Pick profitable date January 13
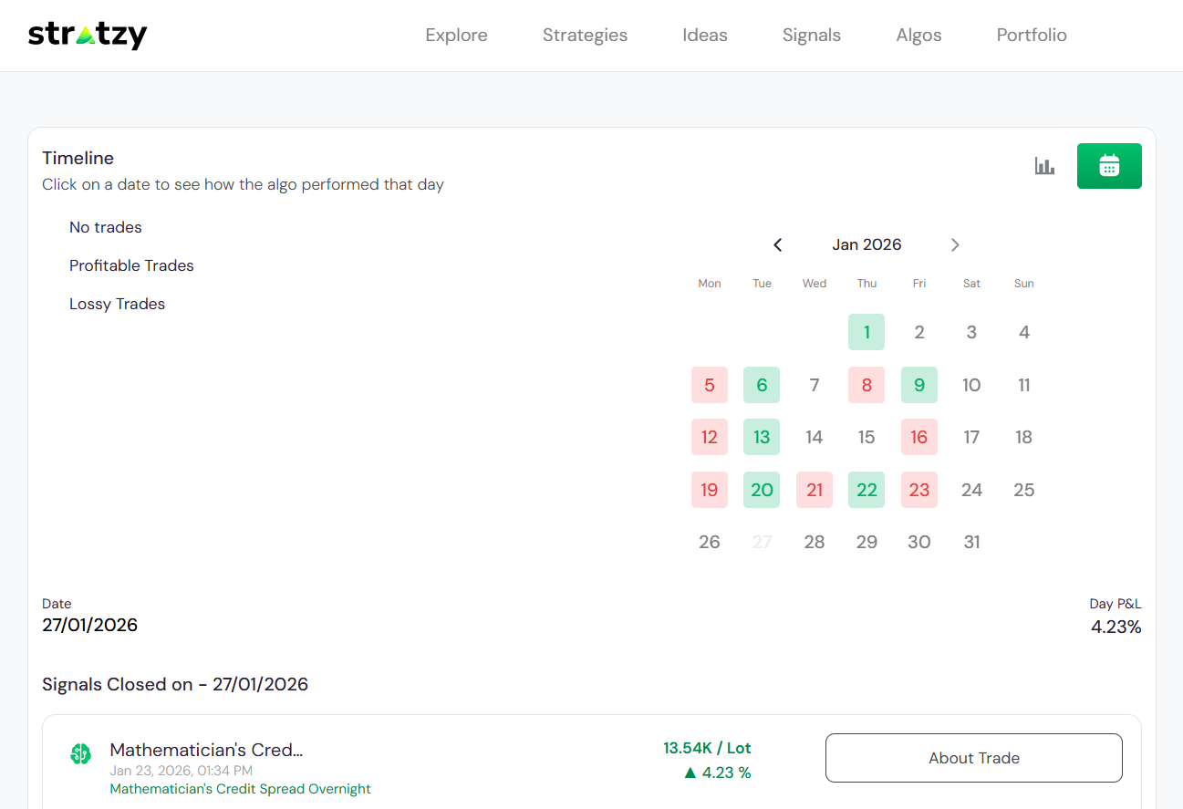Viewport: 1183px width, 809px height. click(761, 437)
